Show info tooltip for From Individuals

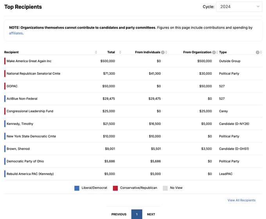tap(163, 52)
